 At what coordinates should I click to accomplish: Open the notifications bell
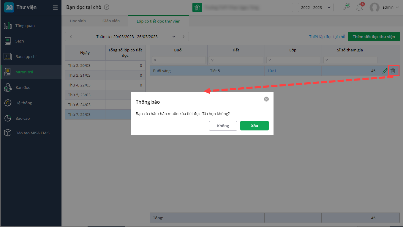pos(359,7)
